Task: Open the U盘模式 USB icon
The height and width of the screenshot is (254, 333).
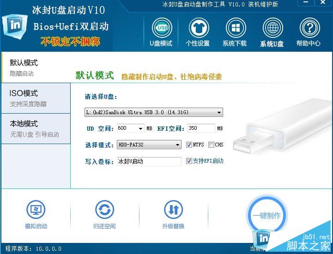Action: pyautogui.click(x=162, y=28)
